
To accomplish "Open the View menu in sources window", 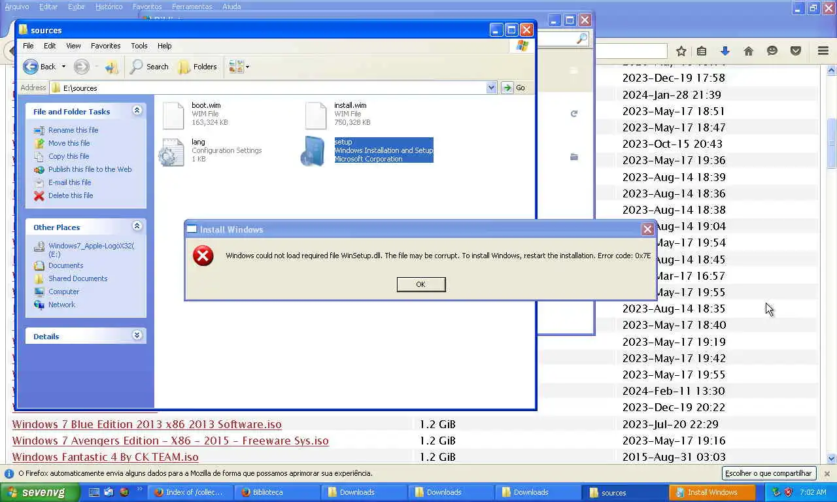I will click(73, 46).
